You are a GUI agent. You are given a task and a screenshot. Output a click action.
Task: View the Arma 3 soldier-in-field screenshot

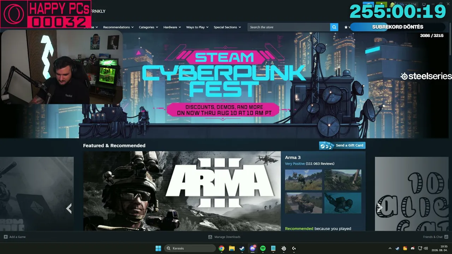303,180
